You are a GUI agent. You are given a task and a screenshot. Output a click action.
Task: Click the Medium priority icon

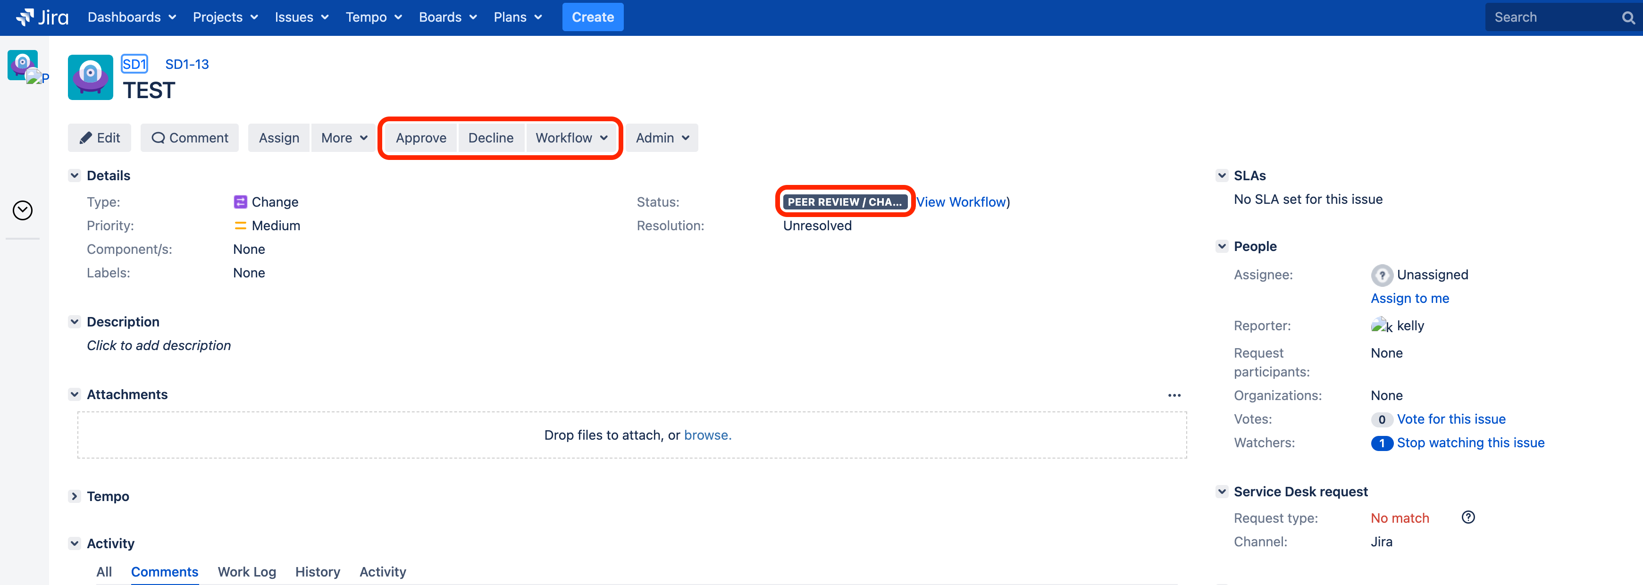pos(241,225)
